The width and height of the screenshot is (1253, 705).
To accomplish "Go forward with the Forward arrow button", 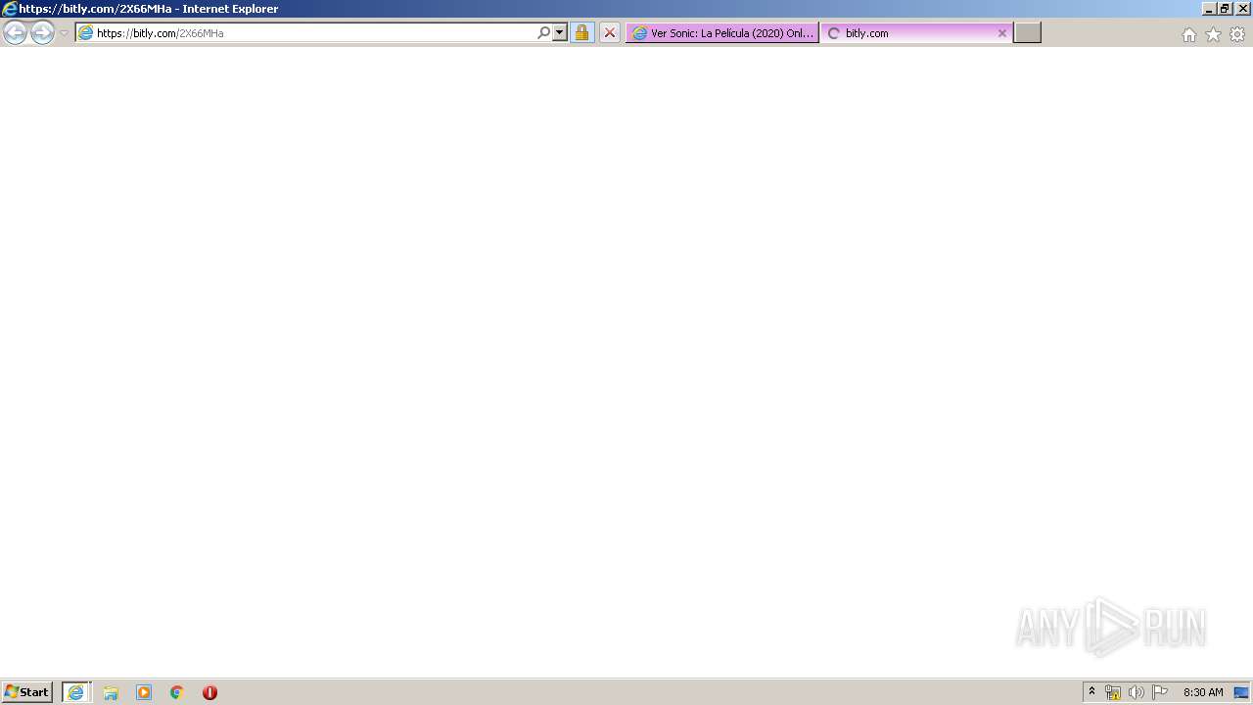I will click(42, 32).
